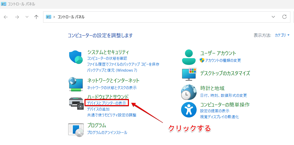
Task: Click the ネットワークとインターネット globe icon
Action: tap(76, 84)
